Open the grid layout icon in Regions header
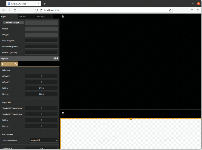Viewport: 202px width, 150px height. point(55,59)
